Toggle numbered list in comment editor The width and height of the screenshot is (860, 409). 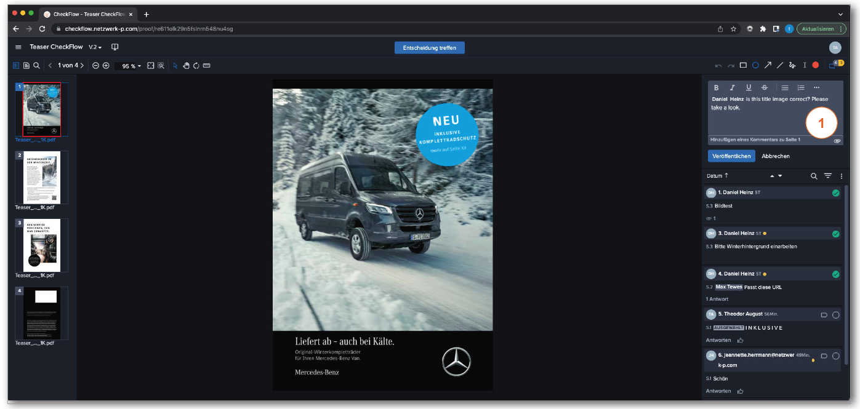[x=801, y=88]
